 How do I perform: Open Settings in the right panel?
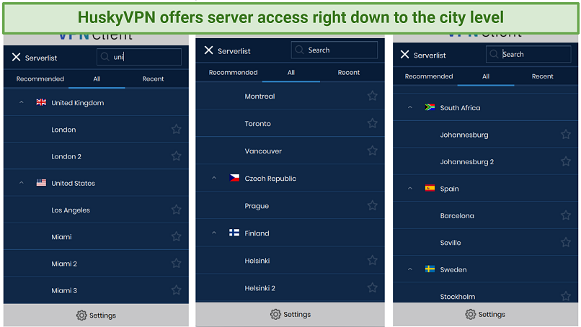click(x=485, y=314)
